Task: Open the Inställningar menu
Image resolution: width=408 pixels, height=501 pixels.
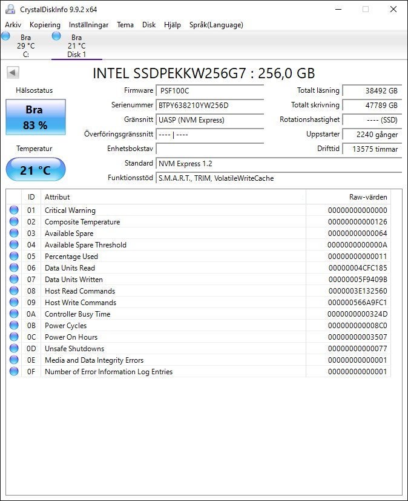Action: (x=88, y=25)
